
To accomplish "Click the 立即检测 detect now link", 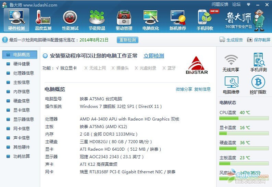I will [154, 56].
